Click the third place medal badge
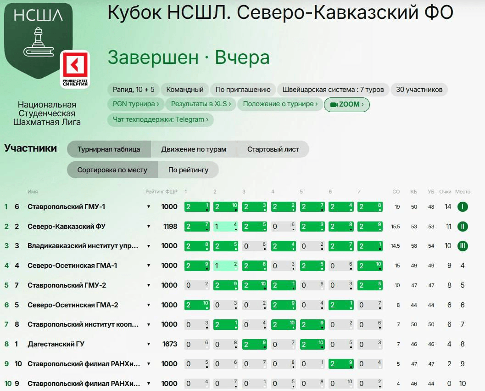 coord(463,246)
